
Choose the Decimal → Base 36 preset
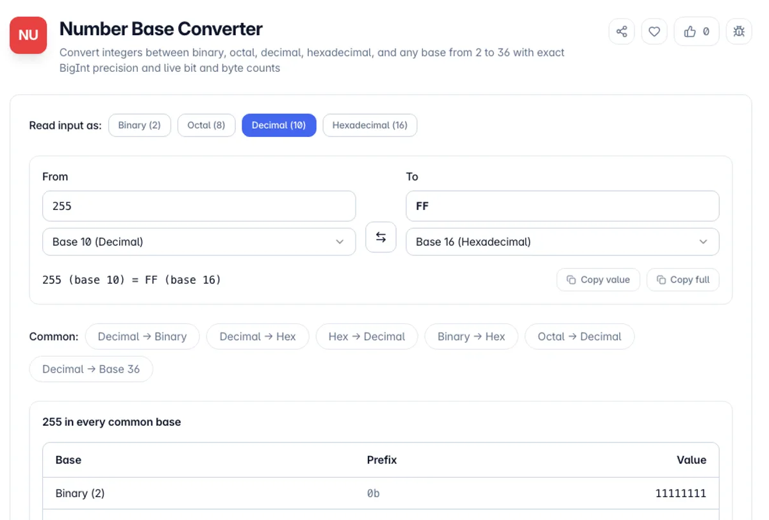click(x=91, y=369)
